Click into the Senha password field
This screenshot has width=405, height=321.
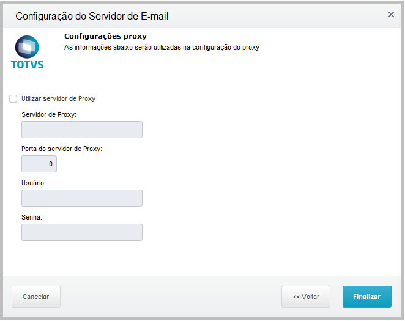(82, 232)
